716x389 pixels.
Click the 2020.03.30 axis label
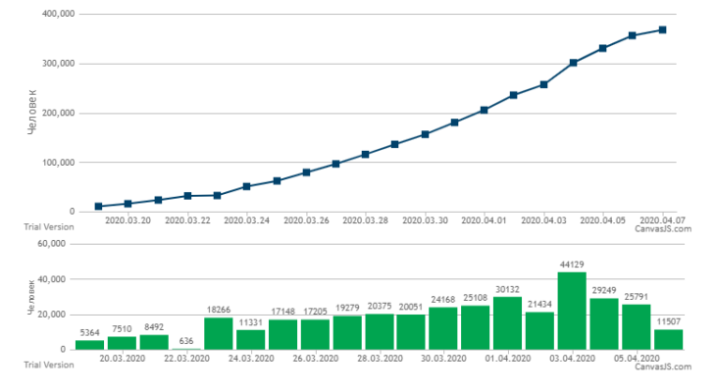tap(425, 220)
